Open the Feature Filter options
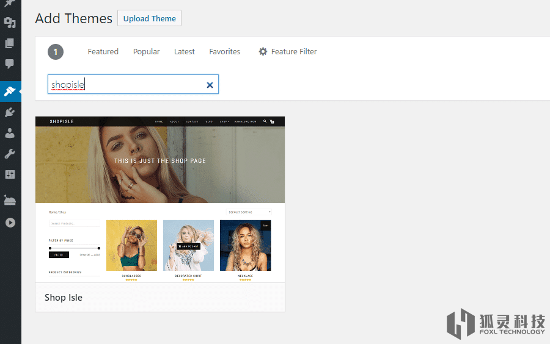 click(x=288, y=52)
